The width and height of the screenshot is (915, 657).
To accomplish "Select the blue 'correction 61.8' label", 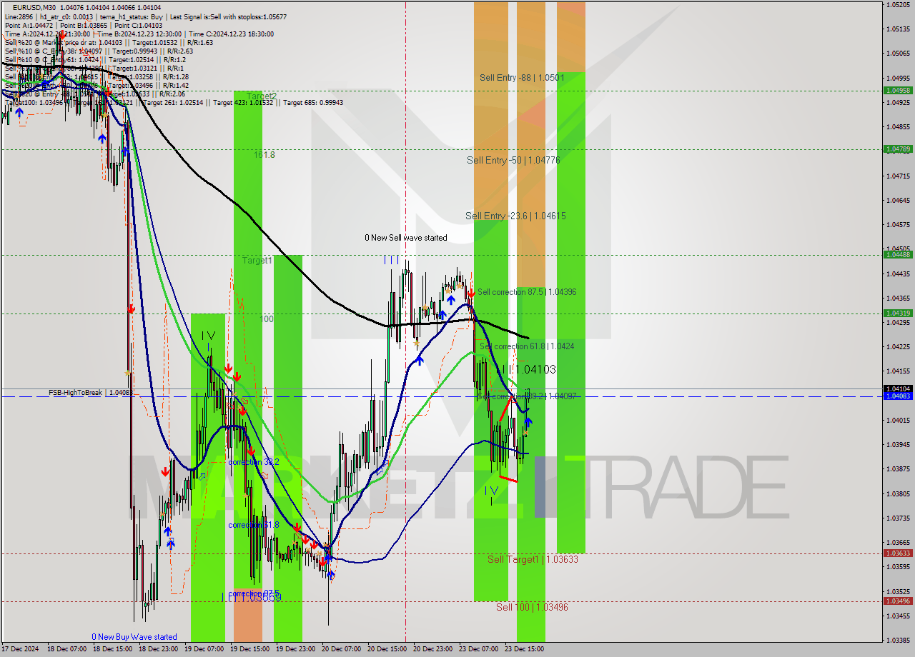I will 254,525.
